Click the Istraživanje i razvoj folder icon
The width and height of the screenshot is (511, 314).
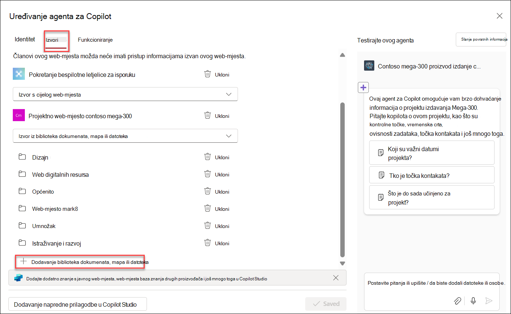click(x=22, y=243)
